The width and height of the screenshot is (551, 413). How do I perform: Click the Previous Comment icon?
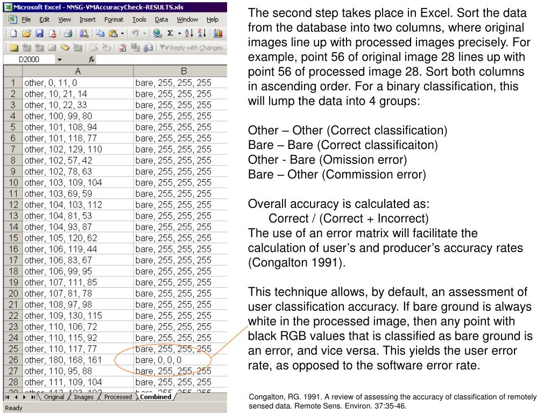(27, 47)
